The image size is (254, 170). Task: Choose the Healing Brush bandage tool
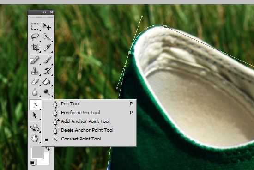[35, 60]
